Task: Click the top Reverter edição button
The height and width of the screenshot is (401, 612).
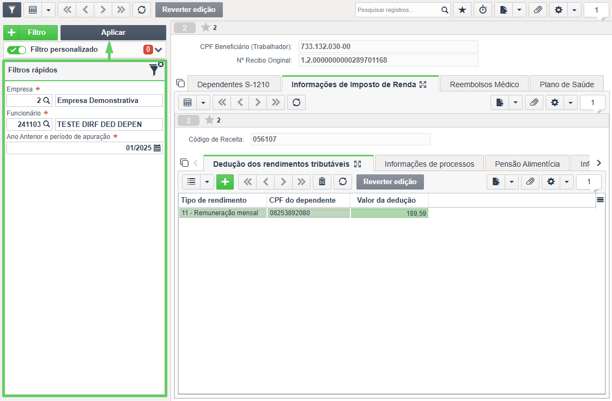Action: 189,10
